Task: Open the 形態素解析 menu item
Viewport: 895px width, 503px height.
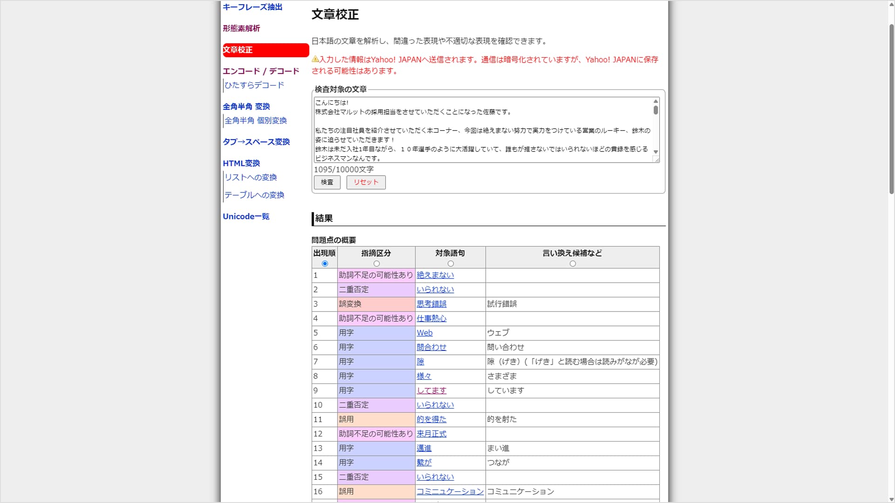Action: 241,28
